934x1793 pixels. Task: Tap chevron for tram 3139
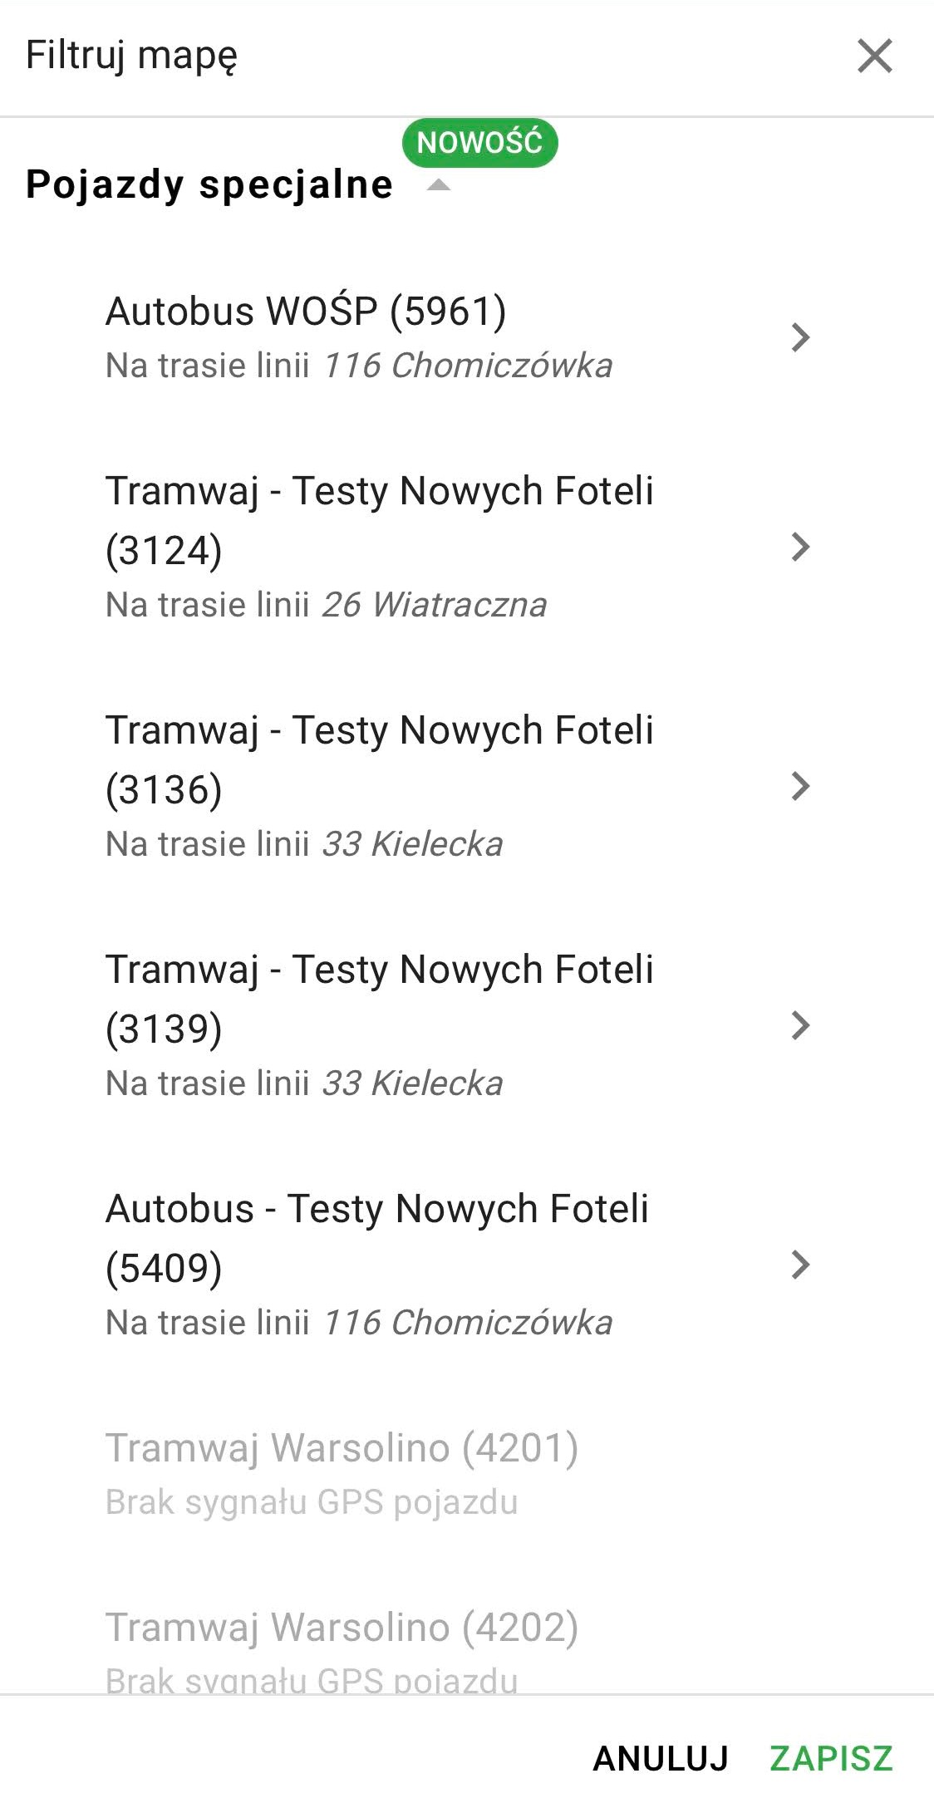coord(799,1025)
